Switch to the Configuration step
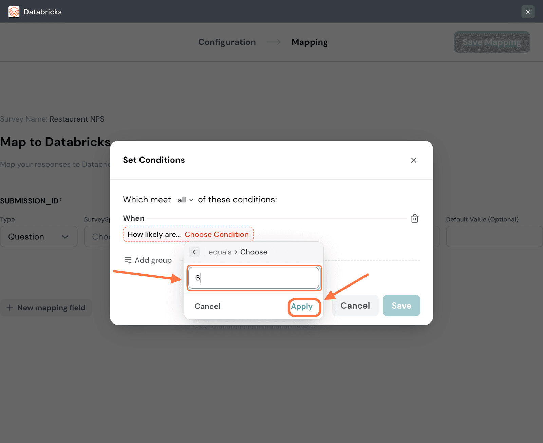543x443 pixels. (x=227, y=42)
